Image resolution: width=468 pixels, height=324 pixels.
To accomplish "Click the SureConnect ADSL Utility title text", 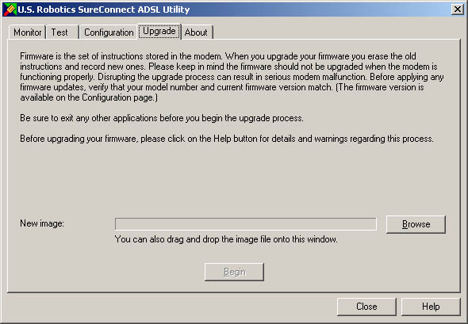I will 104,10.
